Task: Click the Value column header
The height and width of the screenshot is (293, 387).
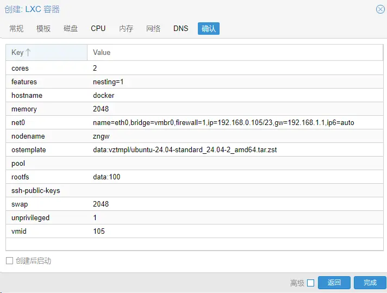Action: click(x=235, y=52)
